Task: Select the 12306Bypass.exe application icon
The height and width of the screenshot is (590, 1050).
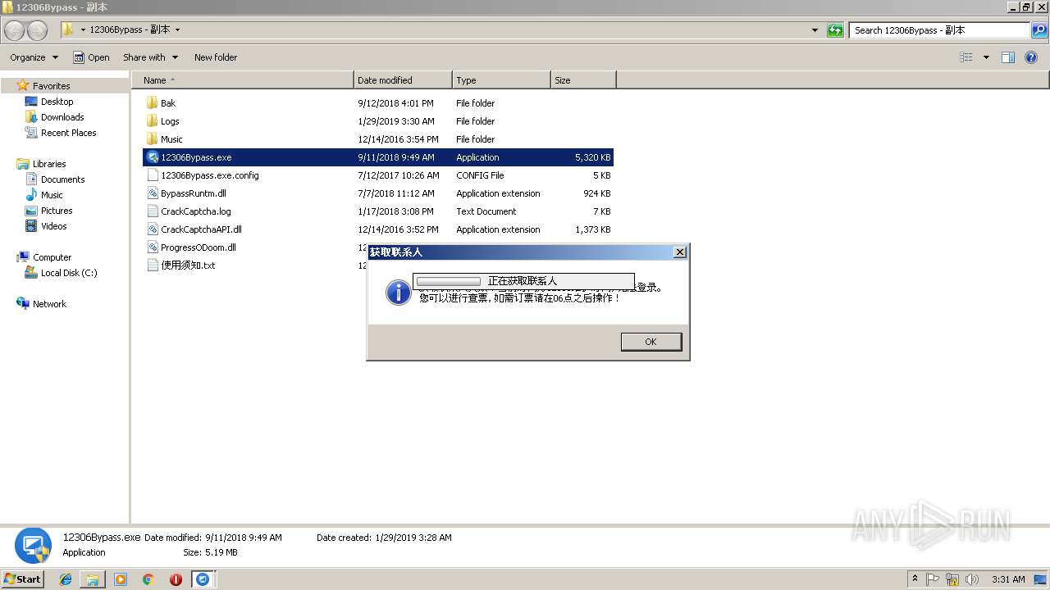Action: (x=152, y=157)
